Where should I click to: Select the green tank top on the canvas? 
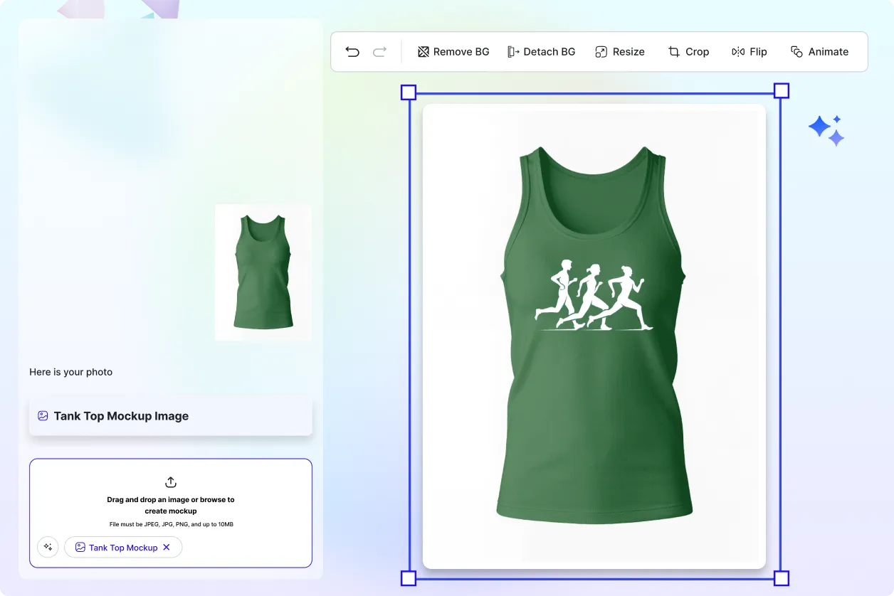[x=594, y=334]
